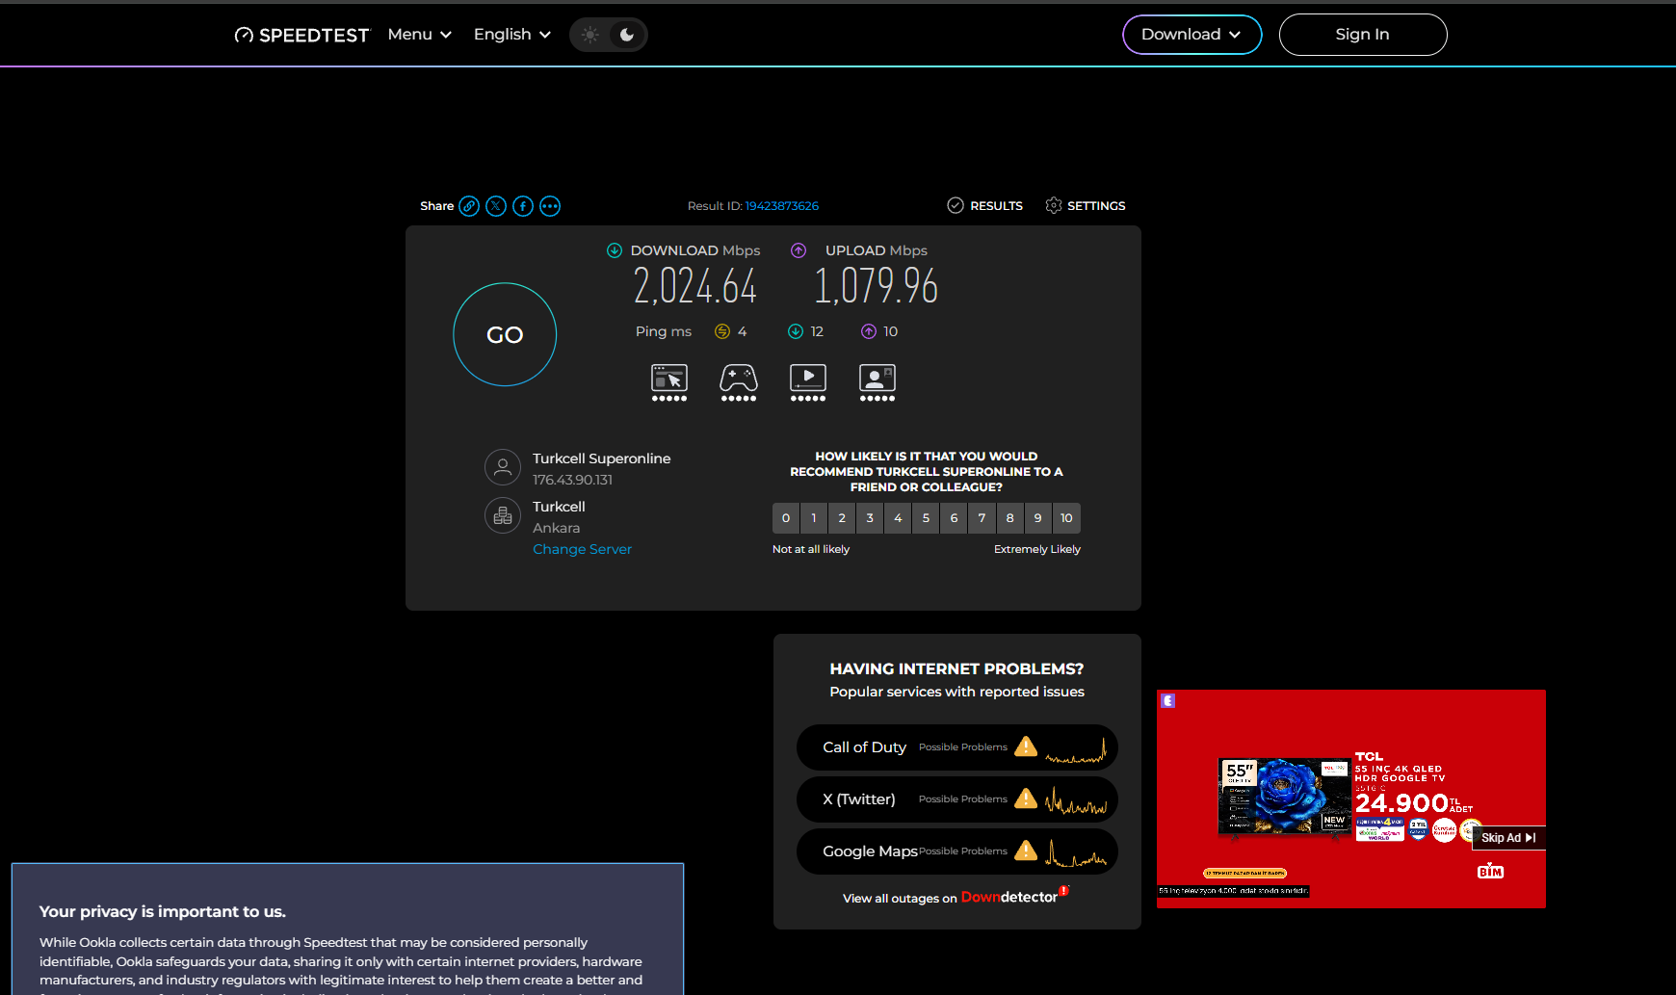Viewport: 1676px width, 995px height.
Task: Rate recommendation as 8
Action: click(1009, 518)
